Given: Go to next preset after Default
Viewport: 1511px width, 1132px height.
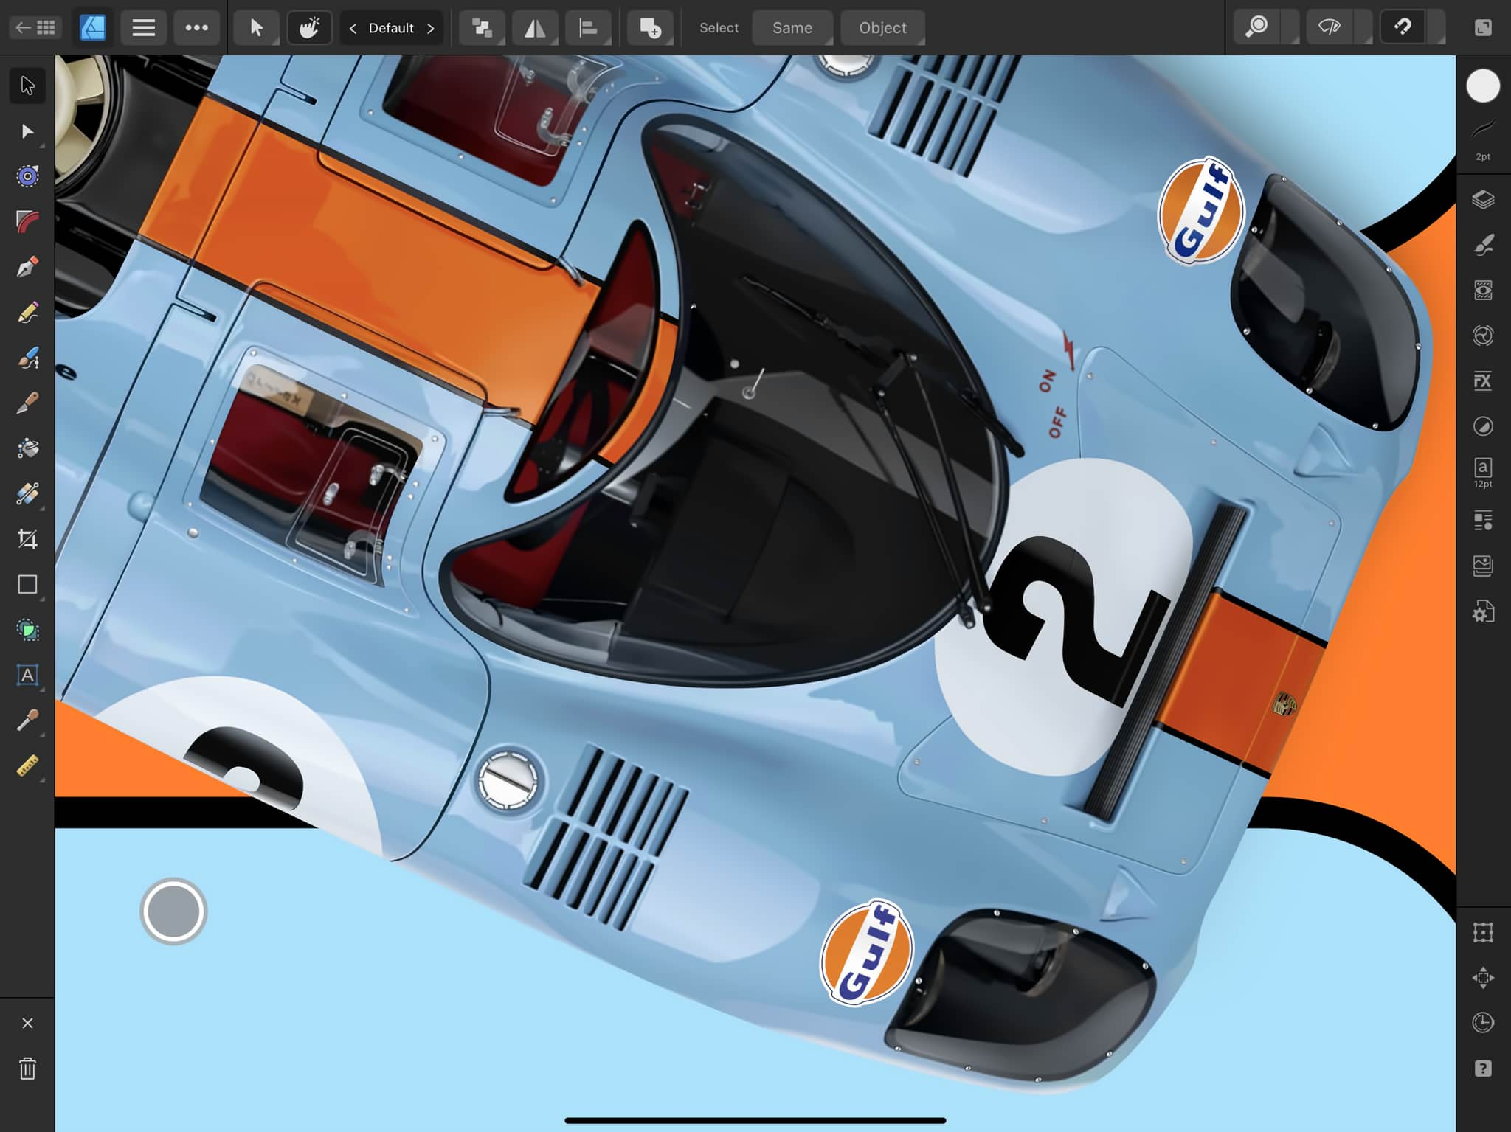Looking at the screenshot, I should (x=431, y=28).
